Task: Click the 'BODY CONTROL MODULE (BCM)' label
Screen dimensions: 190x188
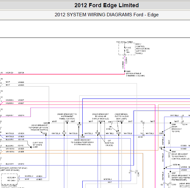Action: [143, 46]
